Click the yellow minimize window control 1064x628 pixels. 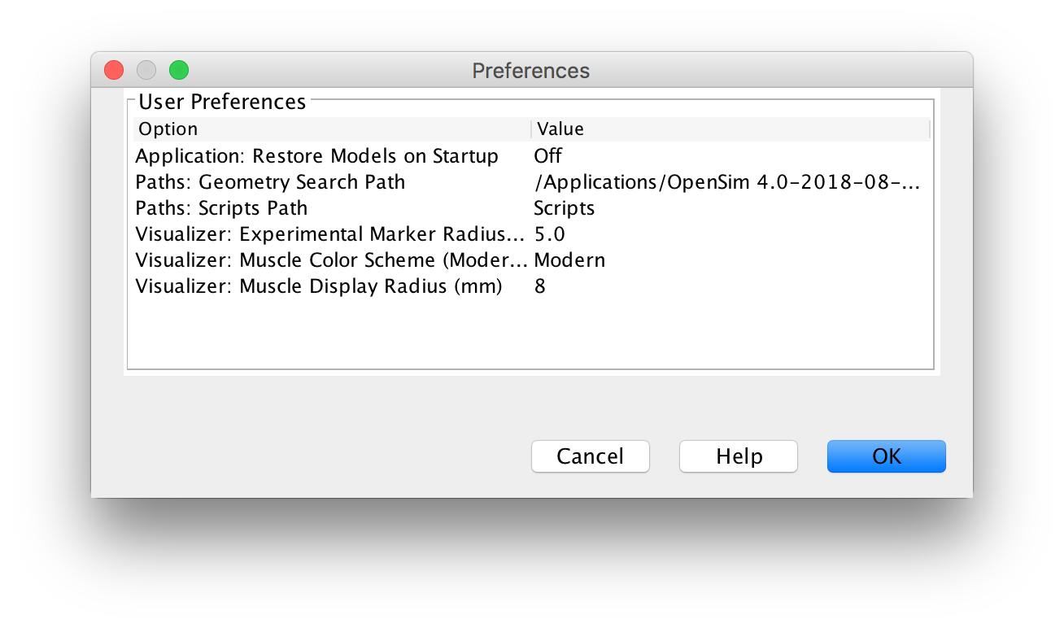(x=146, y=70)
